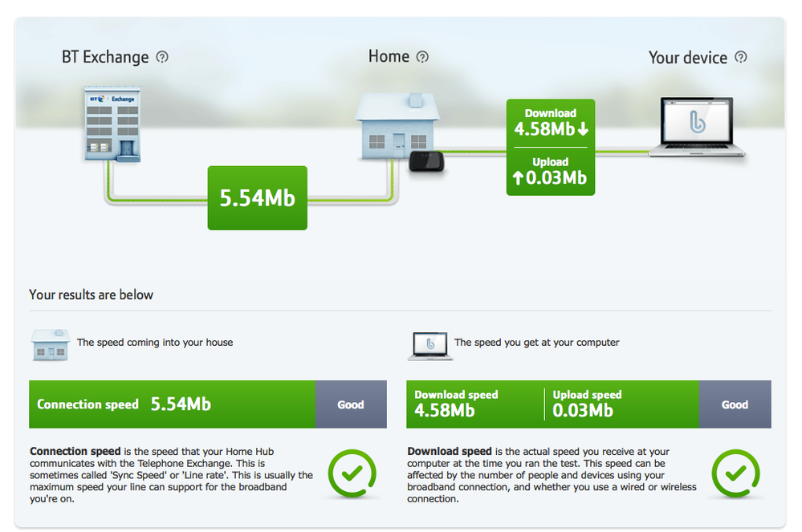Click the large laptop under Your device
The width and height of the screenshot is (802, 532).
tap(697, 127)
